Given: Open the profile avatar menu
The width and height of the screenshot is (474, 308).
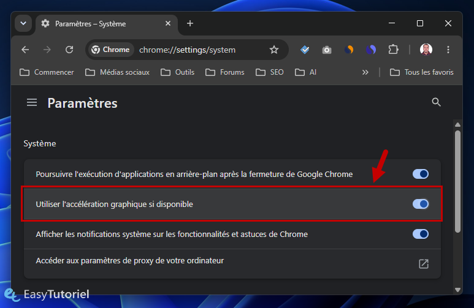Looking at the screenshot, I should tap(426, 50).
